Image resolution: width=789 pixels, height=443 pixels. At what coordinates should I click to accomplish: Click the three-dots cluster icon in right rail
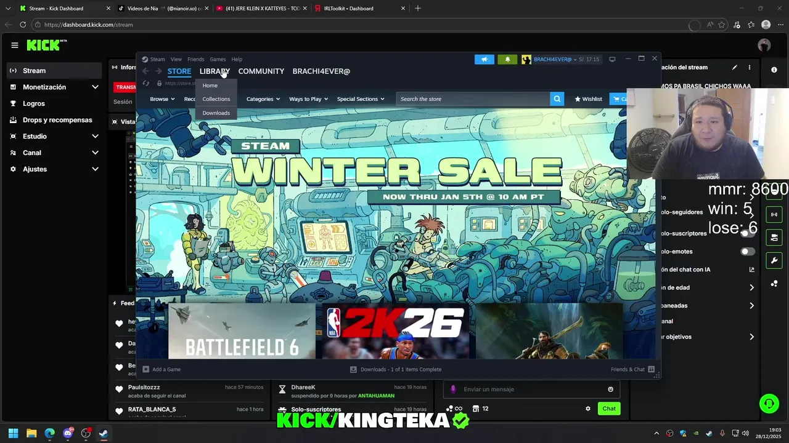coord(774,284)
